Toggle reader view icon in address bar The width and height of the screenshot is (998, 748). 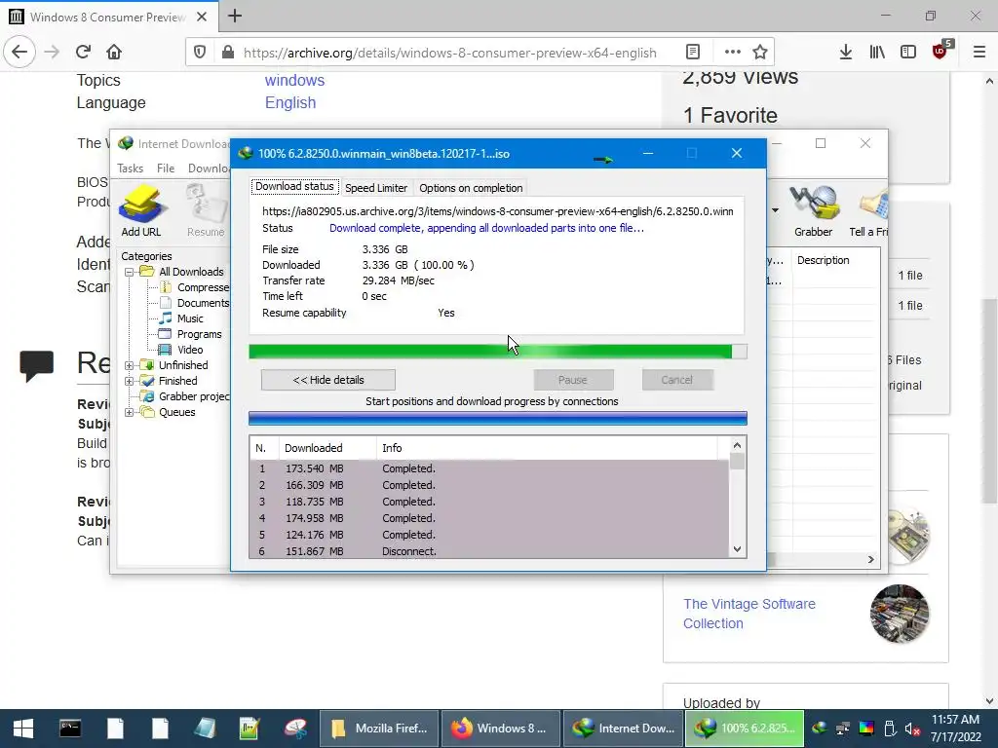(x=693, y=53)
